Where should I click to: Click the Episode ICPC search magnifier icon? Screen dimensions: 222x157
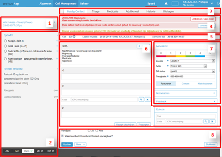click(x=206, y=122)
